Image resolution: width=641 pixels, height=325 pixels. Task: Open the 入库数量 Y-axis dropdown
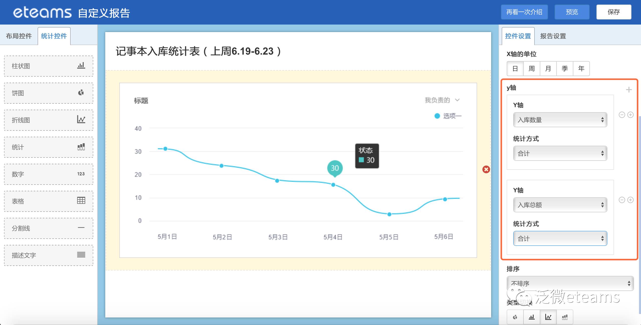(x=560, y=120)
